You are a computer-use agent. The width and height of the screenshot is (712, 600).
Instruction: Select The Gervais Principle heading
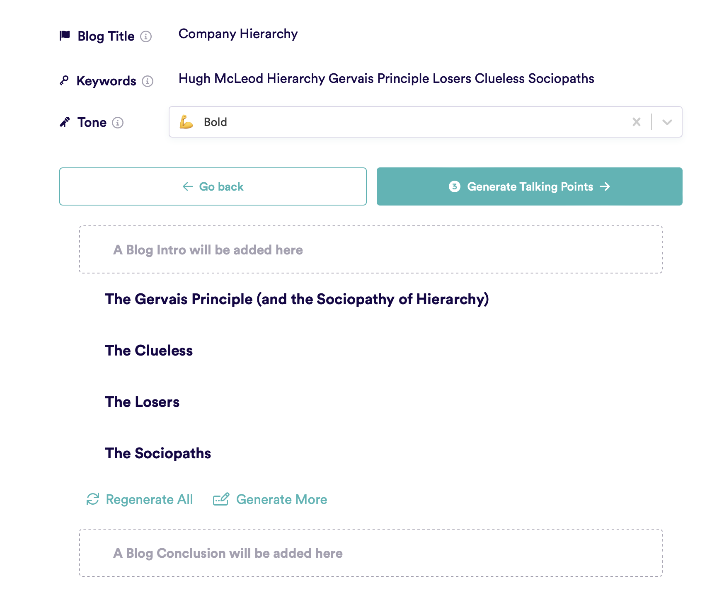click(x=297, y=299)
